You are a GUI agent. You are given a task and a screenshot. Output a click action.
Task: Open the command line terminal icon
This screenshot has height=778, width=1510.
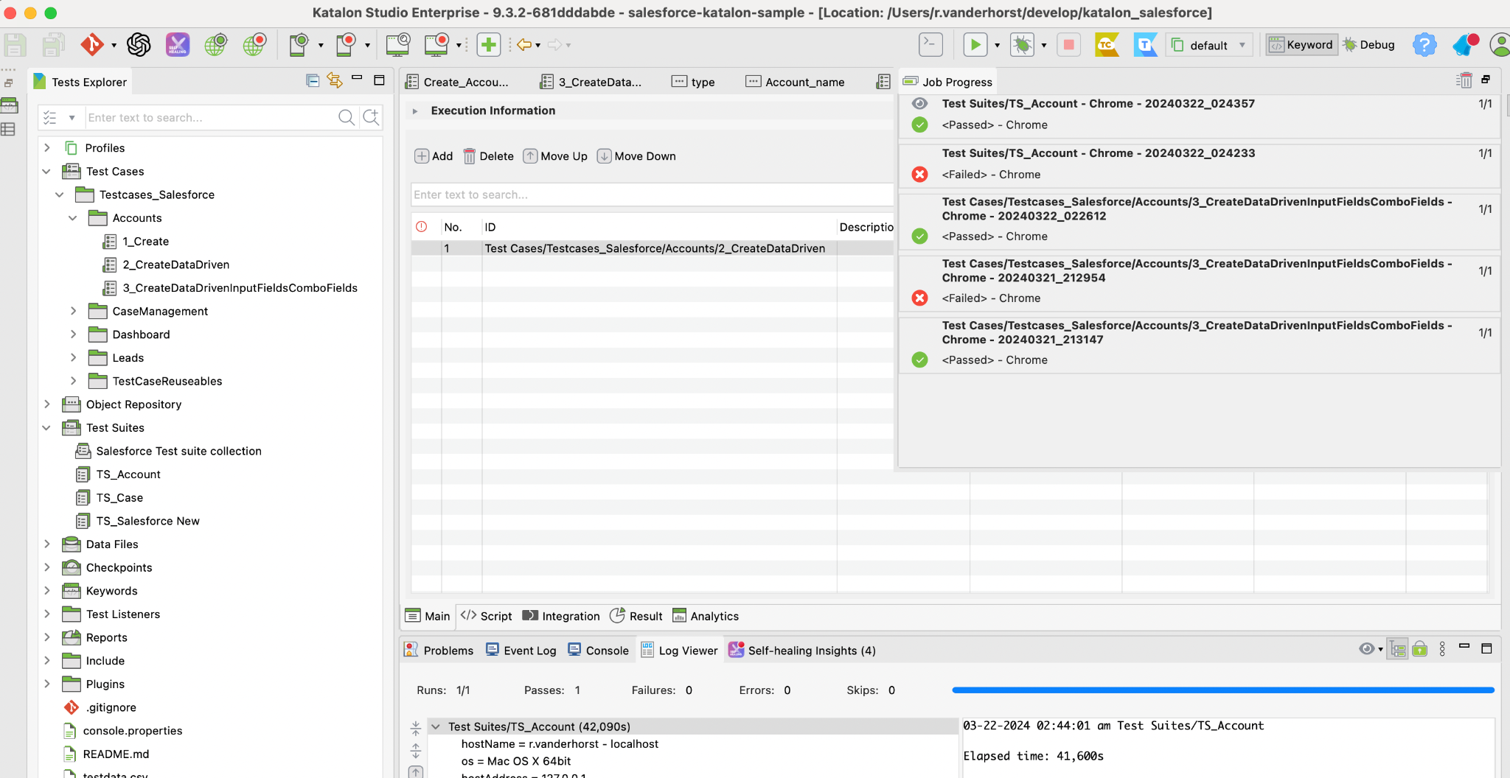tap(931, 45)
